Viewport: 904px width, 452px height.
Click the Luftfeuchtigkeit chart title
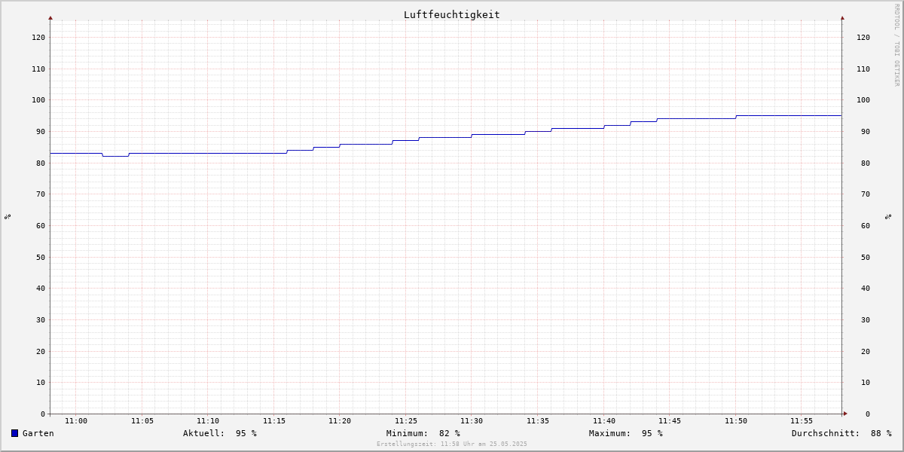click(x=451, y=14)
